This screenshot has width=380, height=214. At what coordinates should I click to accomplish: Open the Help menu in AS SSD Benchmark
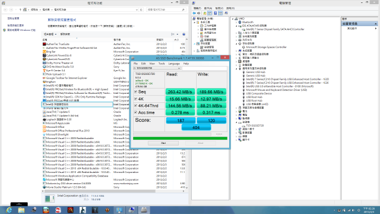click(186, 64)
